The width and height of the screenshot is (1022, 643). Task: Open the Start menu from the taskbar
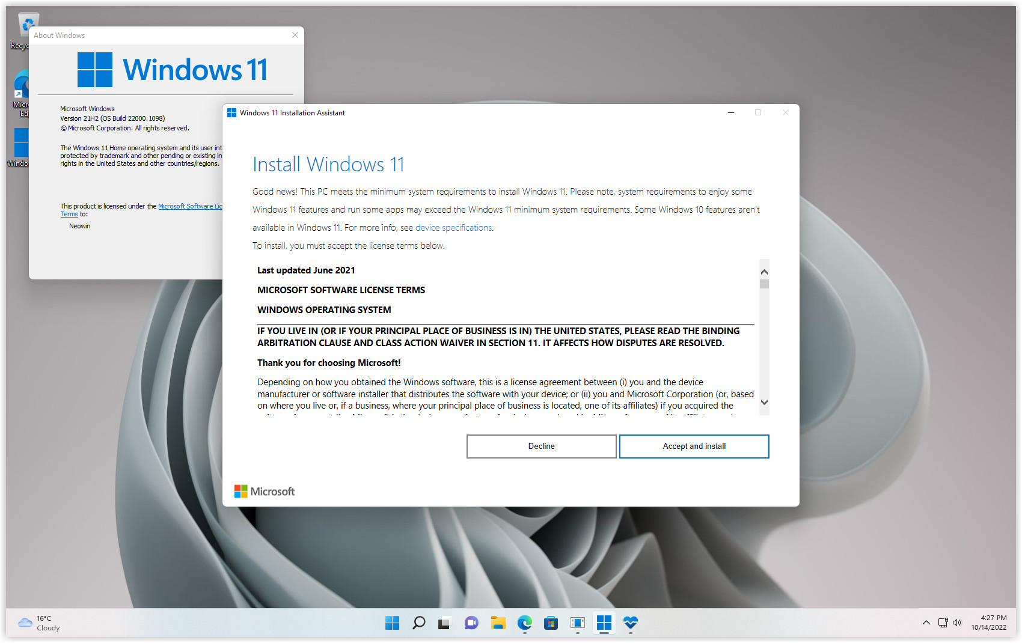tap(392, 623)
